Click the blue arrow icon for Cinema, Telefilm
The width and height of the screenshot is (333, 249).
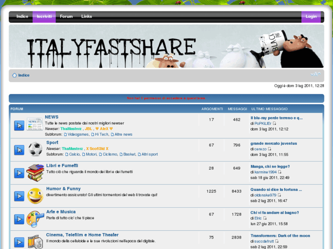pyautogui.click(x=19, y=243)
